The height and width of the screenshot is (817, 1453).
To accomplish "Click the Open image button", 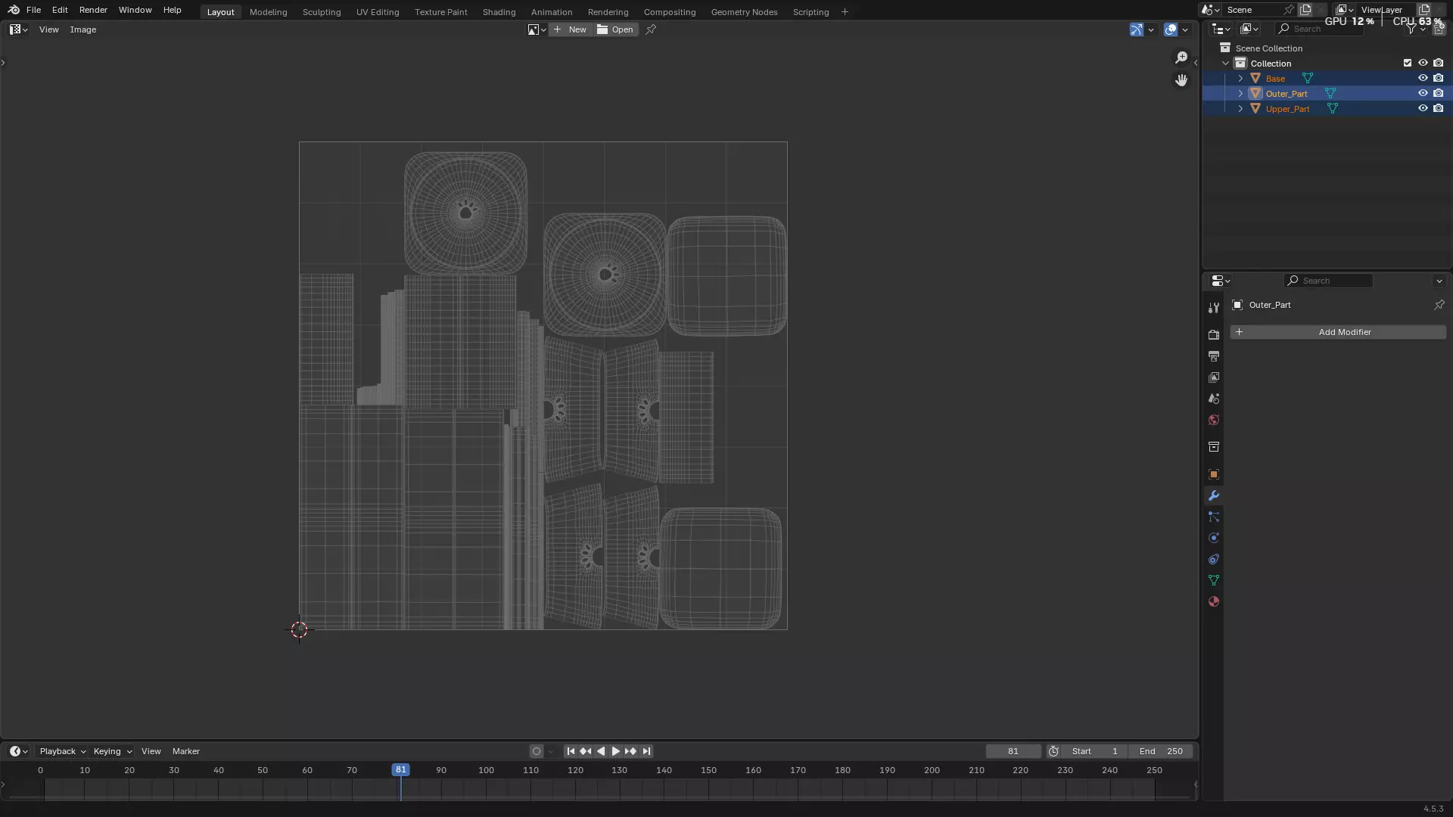I will (616, 30).
